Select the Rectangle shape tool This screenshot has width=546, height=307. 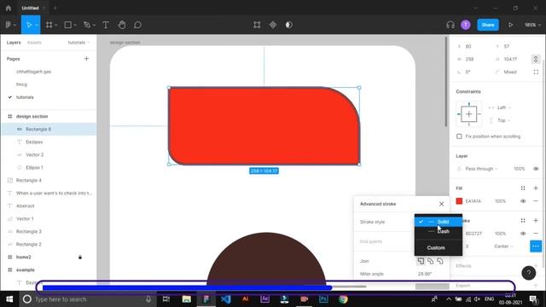68,25
